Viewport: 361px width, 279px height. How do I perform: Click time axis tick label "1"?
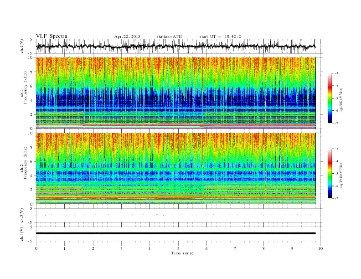(64, 248)
